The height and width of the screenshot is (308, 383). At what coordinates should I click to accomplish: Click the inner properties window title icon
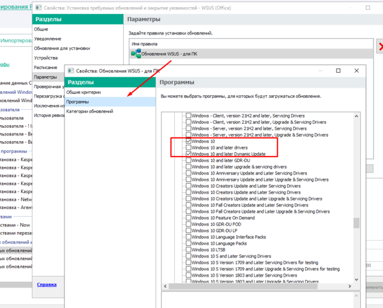[x=71, y=70]
